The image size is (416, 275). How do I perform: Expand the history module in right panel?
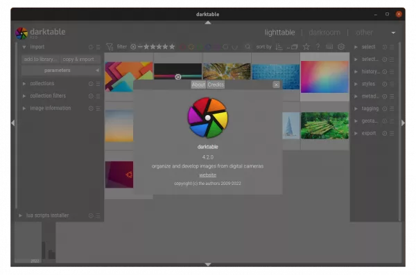click(x=356, y=71)
